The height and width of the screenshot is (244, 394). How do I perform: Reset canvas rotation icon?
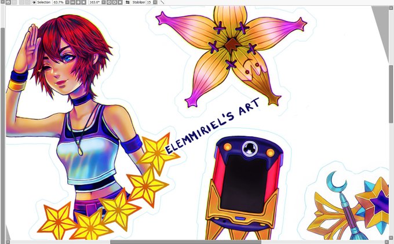120,2
